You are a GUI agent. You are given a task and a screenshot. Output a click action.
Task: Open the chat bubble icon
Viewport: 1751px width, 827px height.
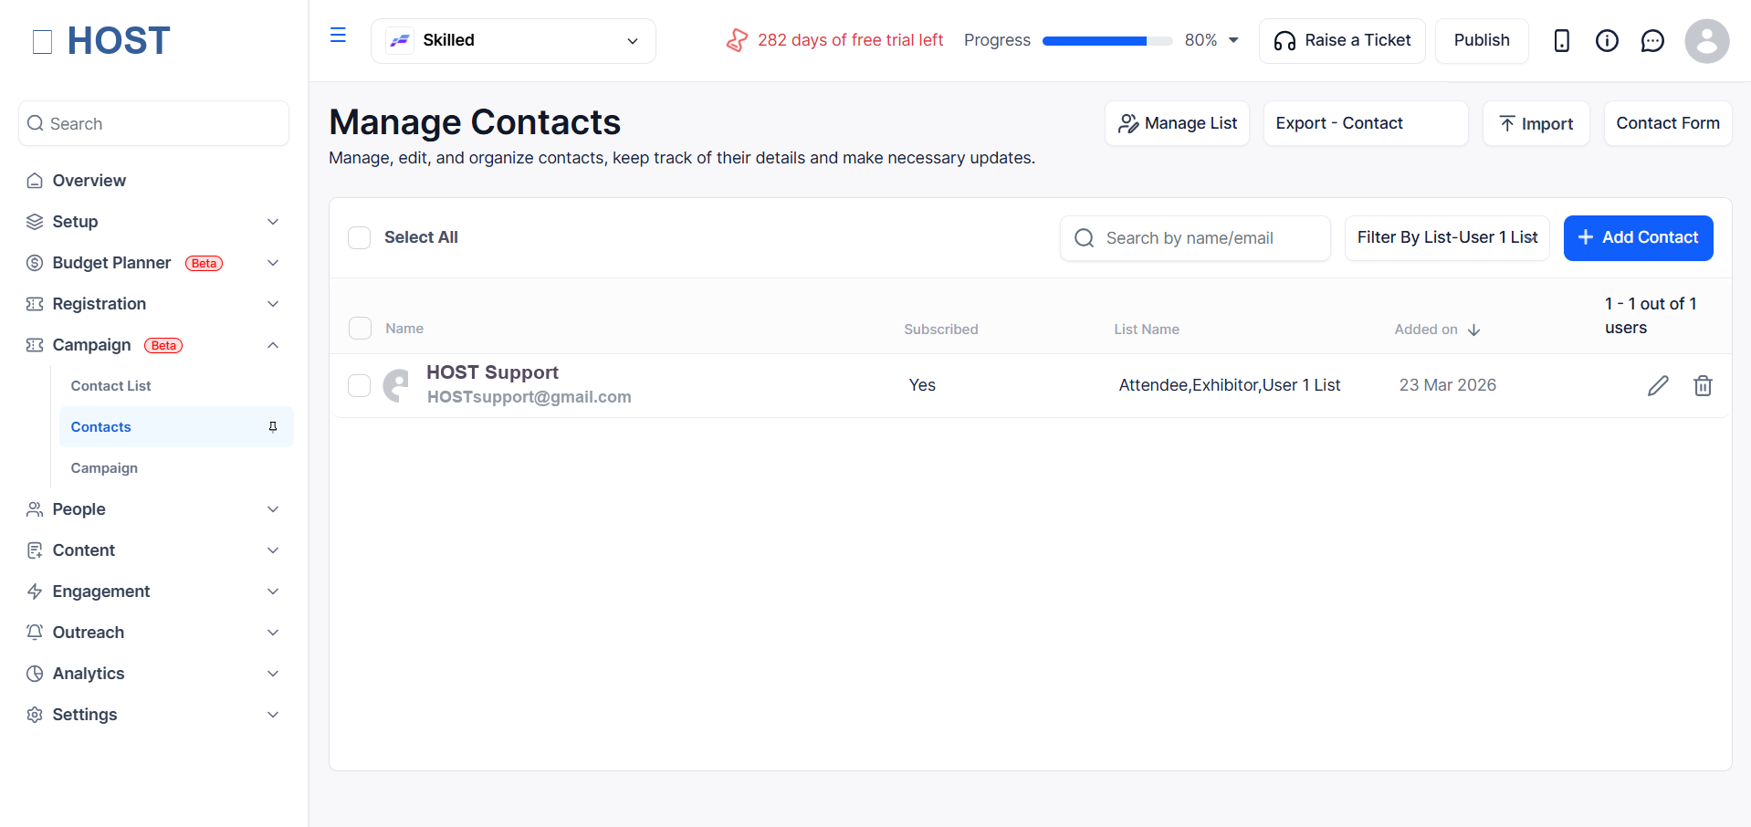[1652, 41]
